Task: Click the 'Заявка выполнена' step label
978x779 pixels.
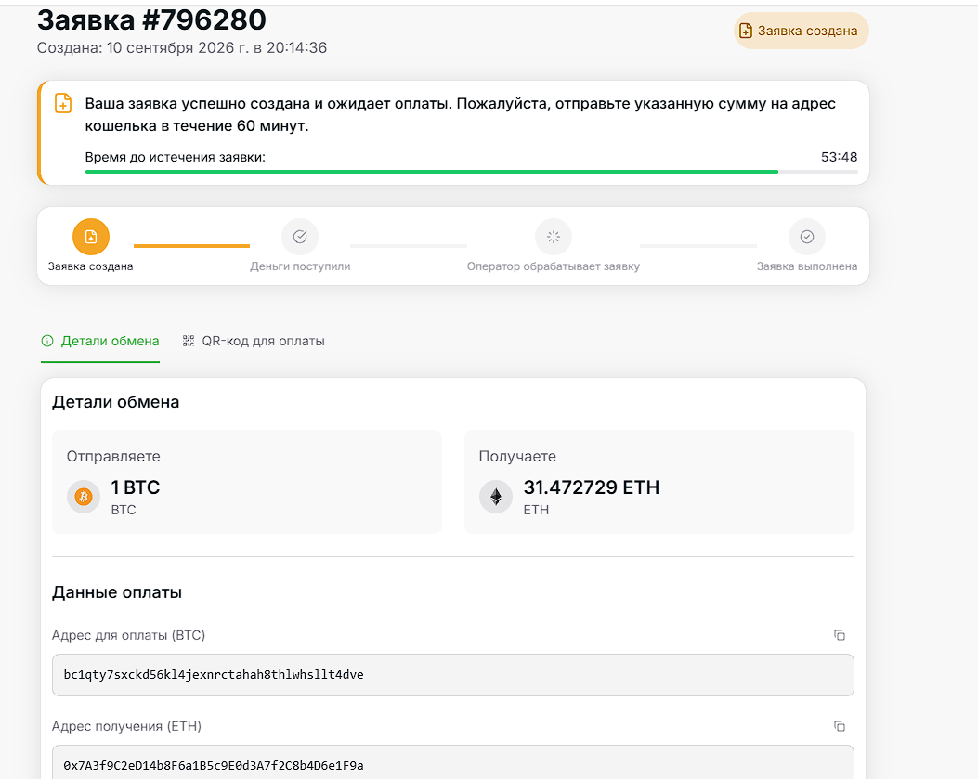Action: coord(807,266)
